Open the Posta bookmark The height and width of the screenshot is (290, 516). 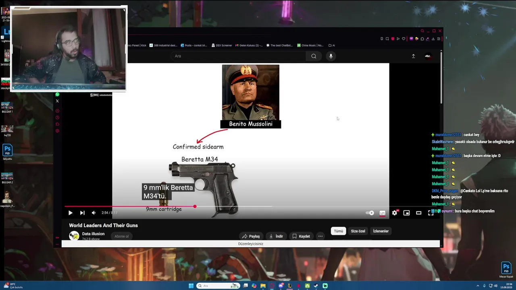point(194,46)
